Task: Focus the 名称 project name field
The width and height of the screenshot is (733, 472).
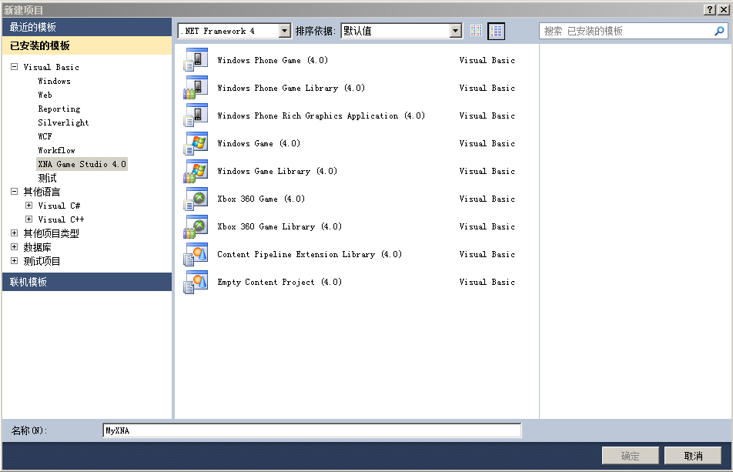Action: pyautogui.click(x=312, y=430)
